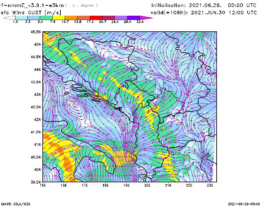Click the '00:00 UTC' initialisation time
This screenshot has height=206, width=267.
tap(242, 5)
